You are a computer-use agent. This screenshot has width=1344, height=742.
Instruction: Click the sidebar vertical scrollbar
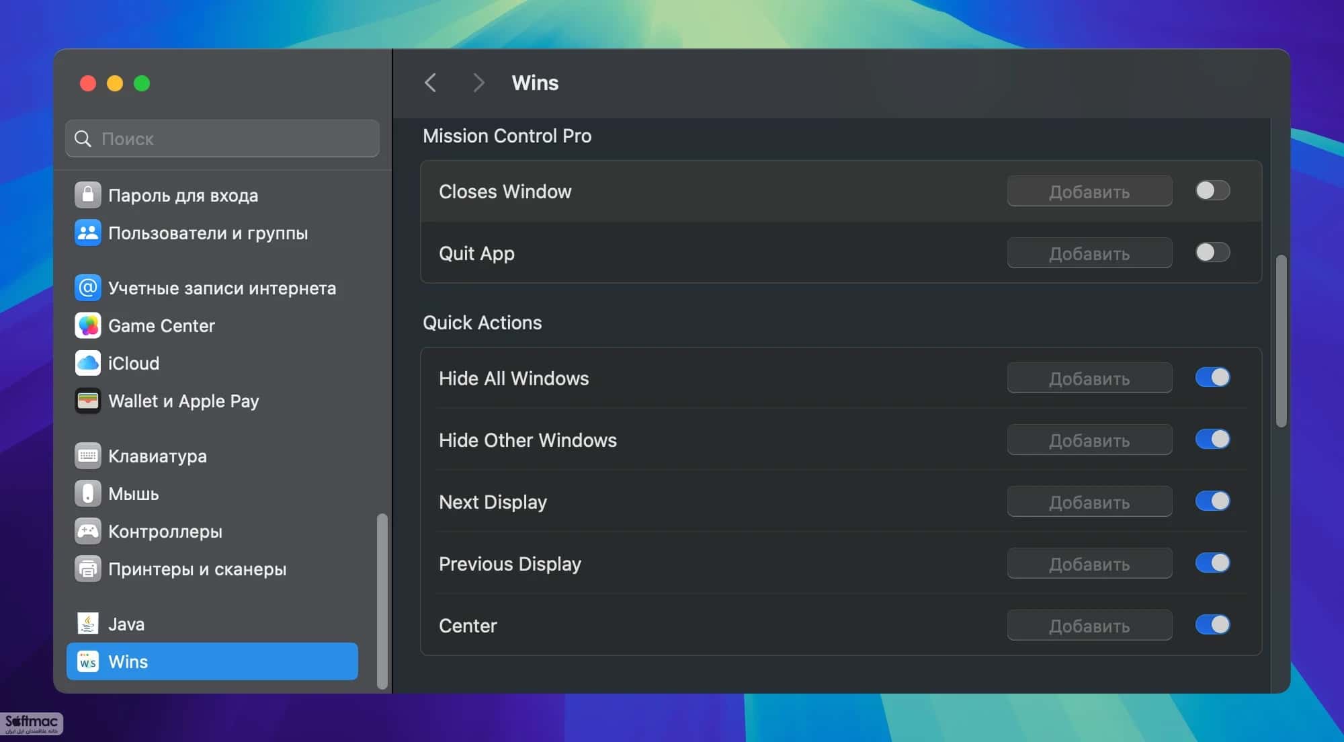click(382, 602)
